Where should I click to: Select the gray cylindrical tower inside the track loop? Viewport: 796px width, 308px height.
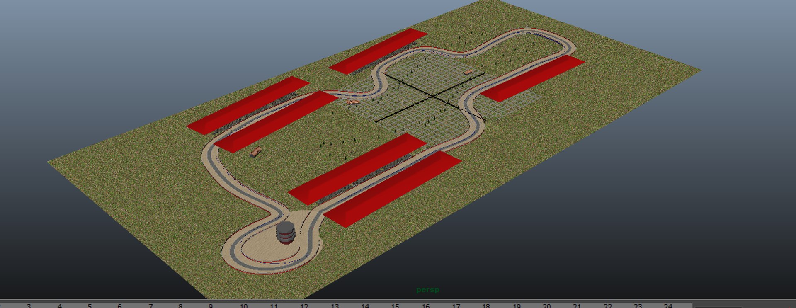[x=286, y=233]
